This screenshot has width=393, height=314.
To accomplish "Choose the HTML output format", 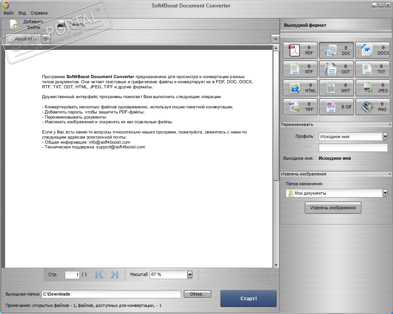I will [x=300, y=88].
